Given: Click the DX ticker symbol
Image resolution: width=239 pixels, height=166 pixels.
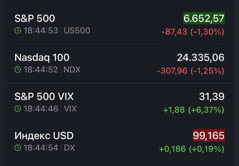Looking at the screenshot, I should 69,147.
